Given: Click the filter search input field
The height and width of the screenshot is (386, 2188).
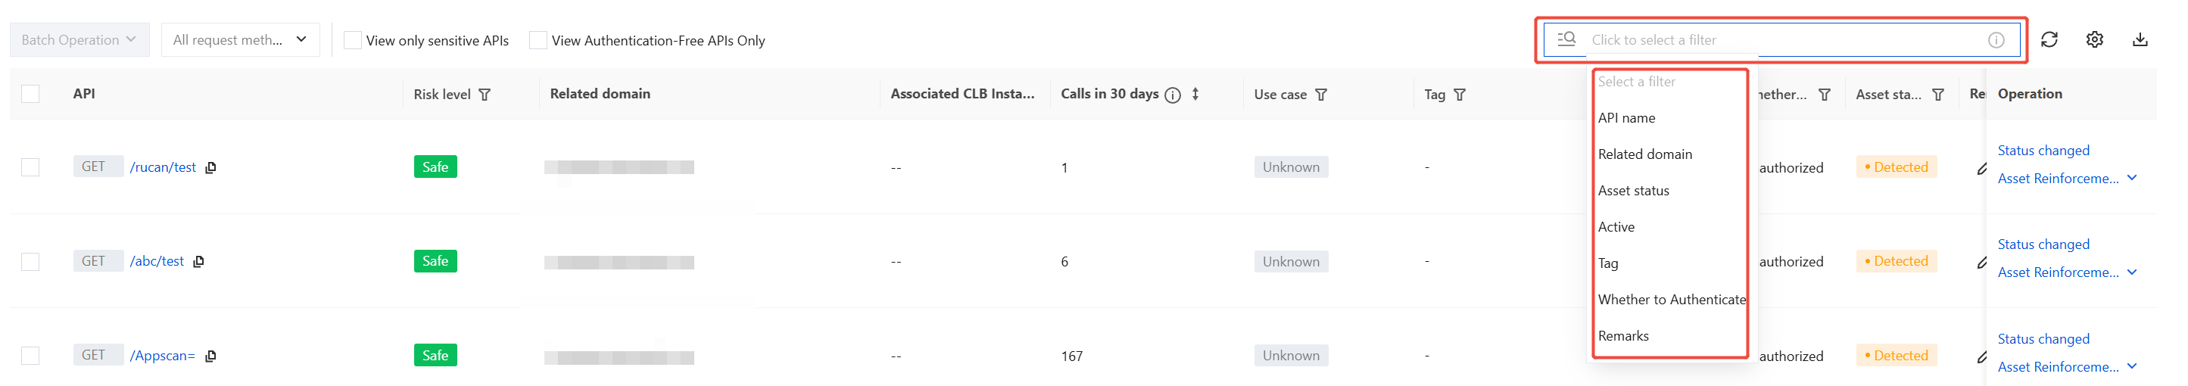Looking at the screenshot, I should coord(1784,40).
